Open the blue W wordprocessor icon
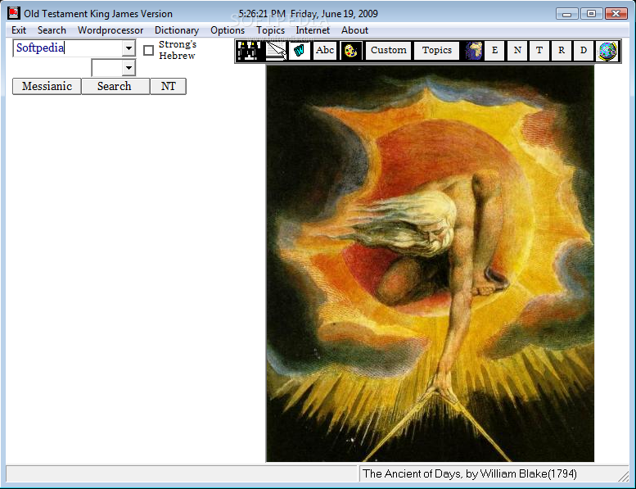This screenshot has height=489, width=636. pyautogui.click(x=300, y=51)
